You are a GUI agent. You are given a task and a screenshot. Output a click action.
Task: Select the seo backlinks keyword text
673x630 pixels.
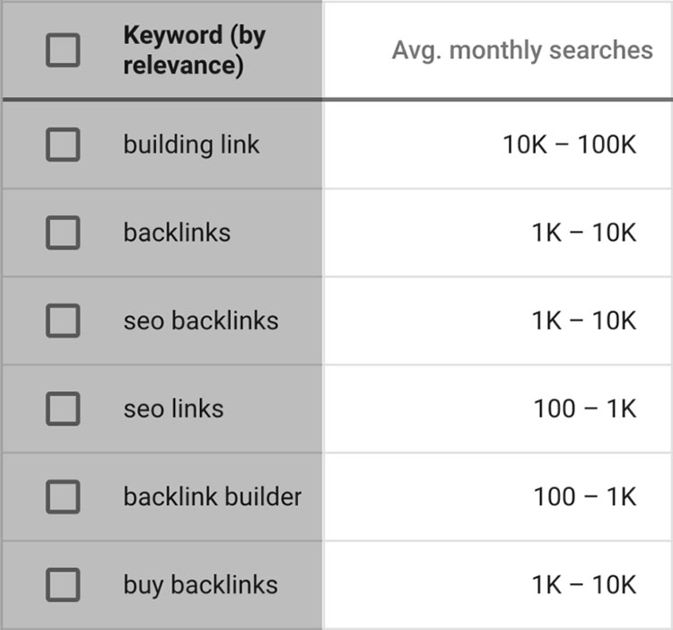pyautogui.click(x=201, y=320)
